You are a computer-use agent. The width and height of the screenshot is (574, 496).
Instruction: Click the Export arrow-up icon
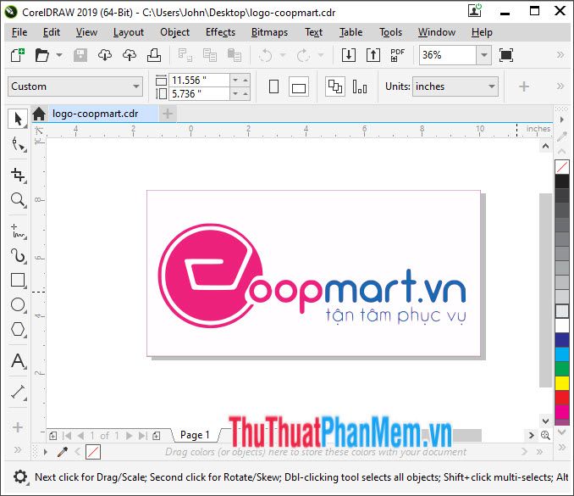point(373,55)
